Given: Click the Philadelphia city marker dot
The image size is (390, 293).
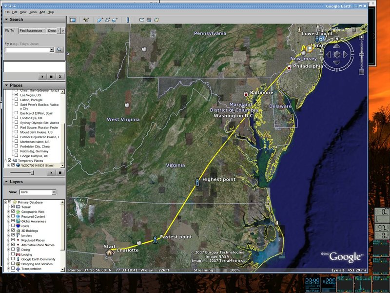Looking at the screenshot, I should tap(289, 67).
